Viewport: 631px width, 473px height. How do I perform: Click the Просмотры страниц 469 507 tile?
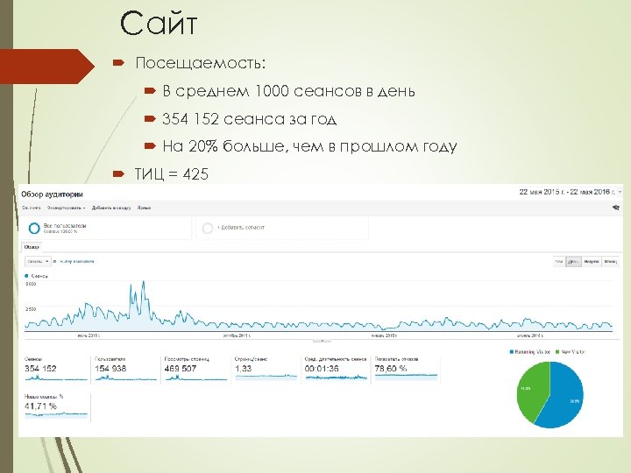click(x=195, y=369)
